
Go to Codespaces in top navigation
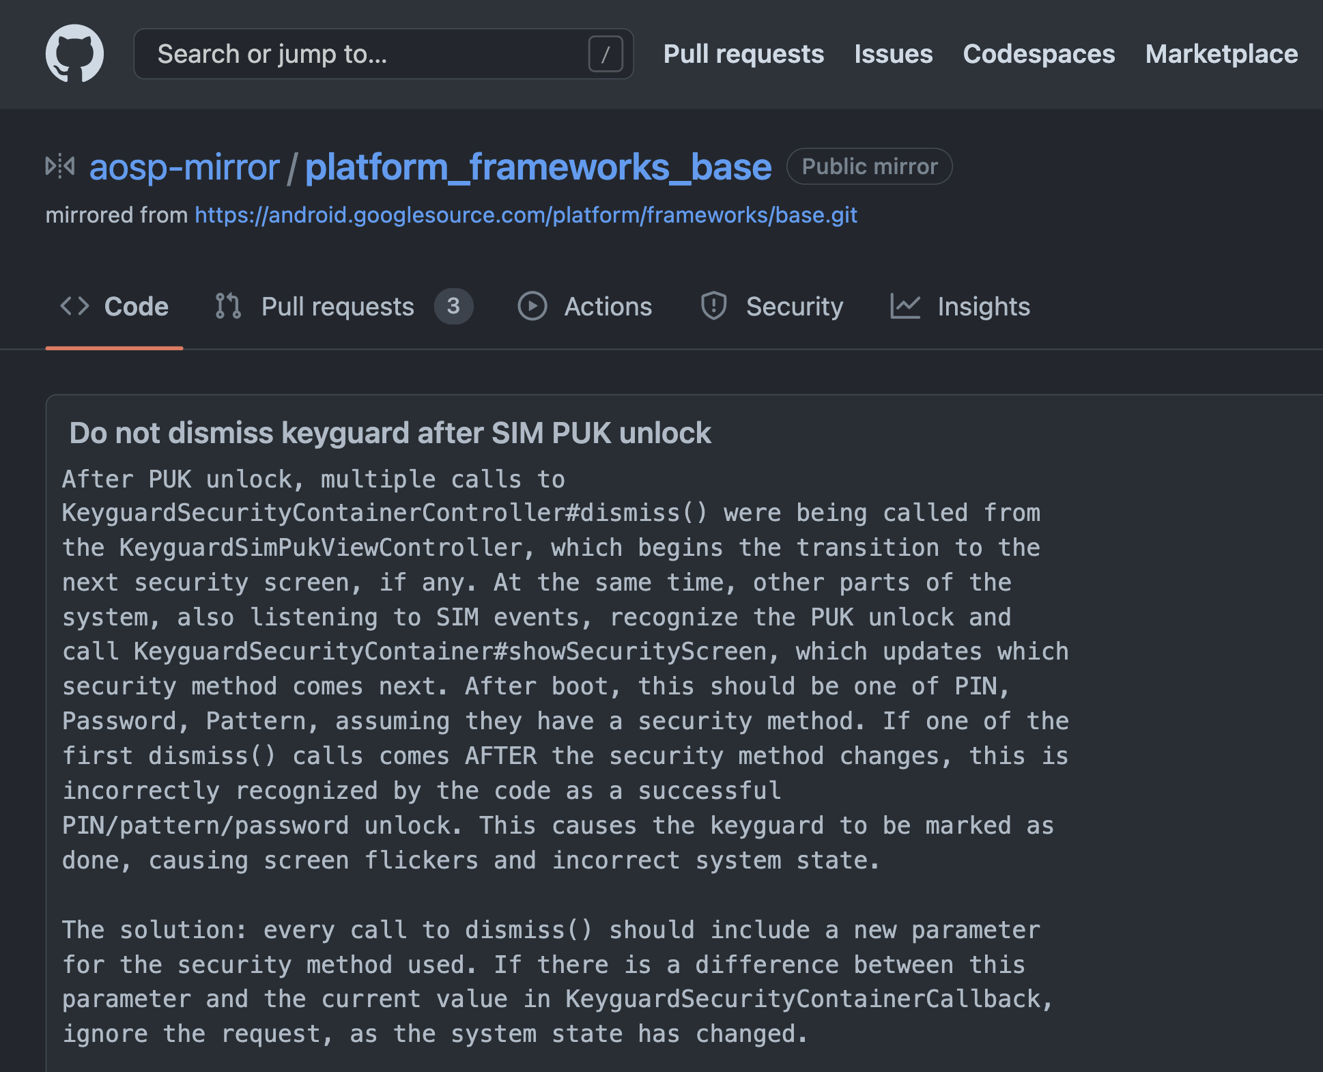point(1038,54)
